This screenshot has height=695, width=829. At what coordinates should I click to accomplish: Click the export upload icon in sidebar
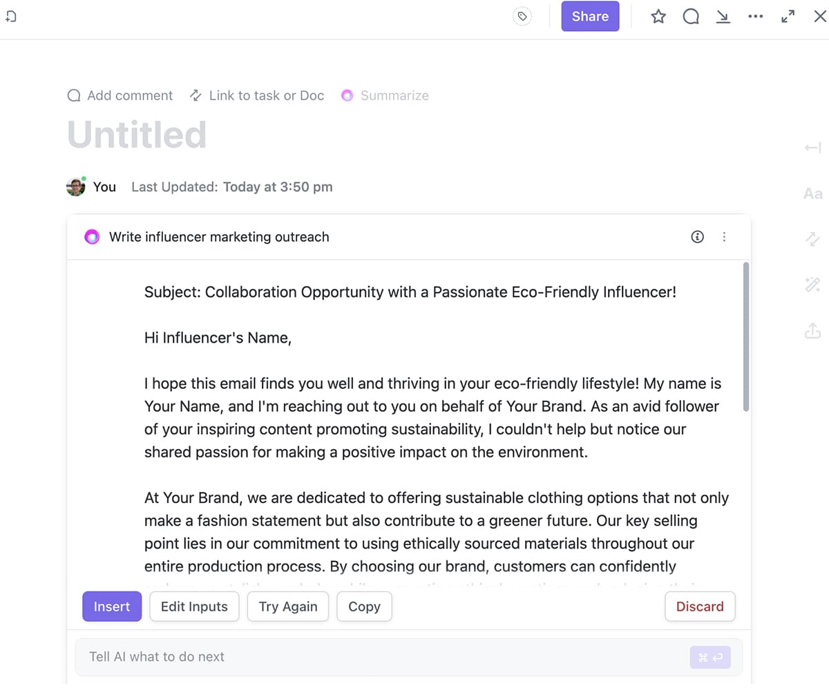813,332
